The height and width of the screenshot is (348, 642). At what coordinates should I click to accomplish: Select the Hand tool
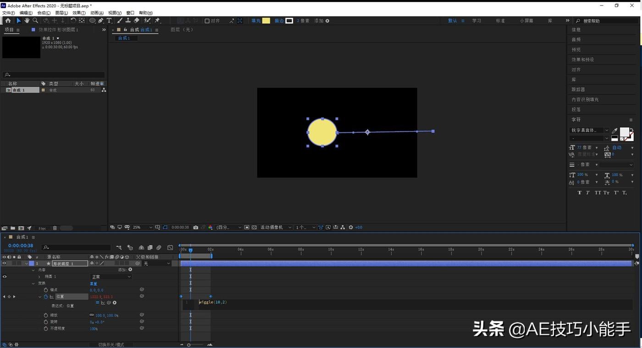(27, 21)
